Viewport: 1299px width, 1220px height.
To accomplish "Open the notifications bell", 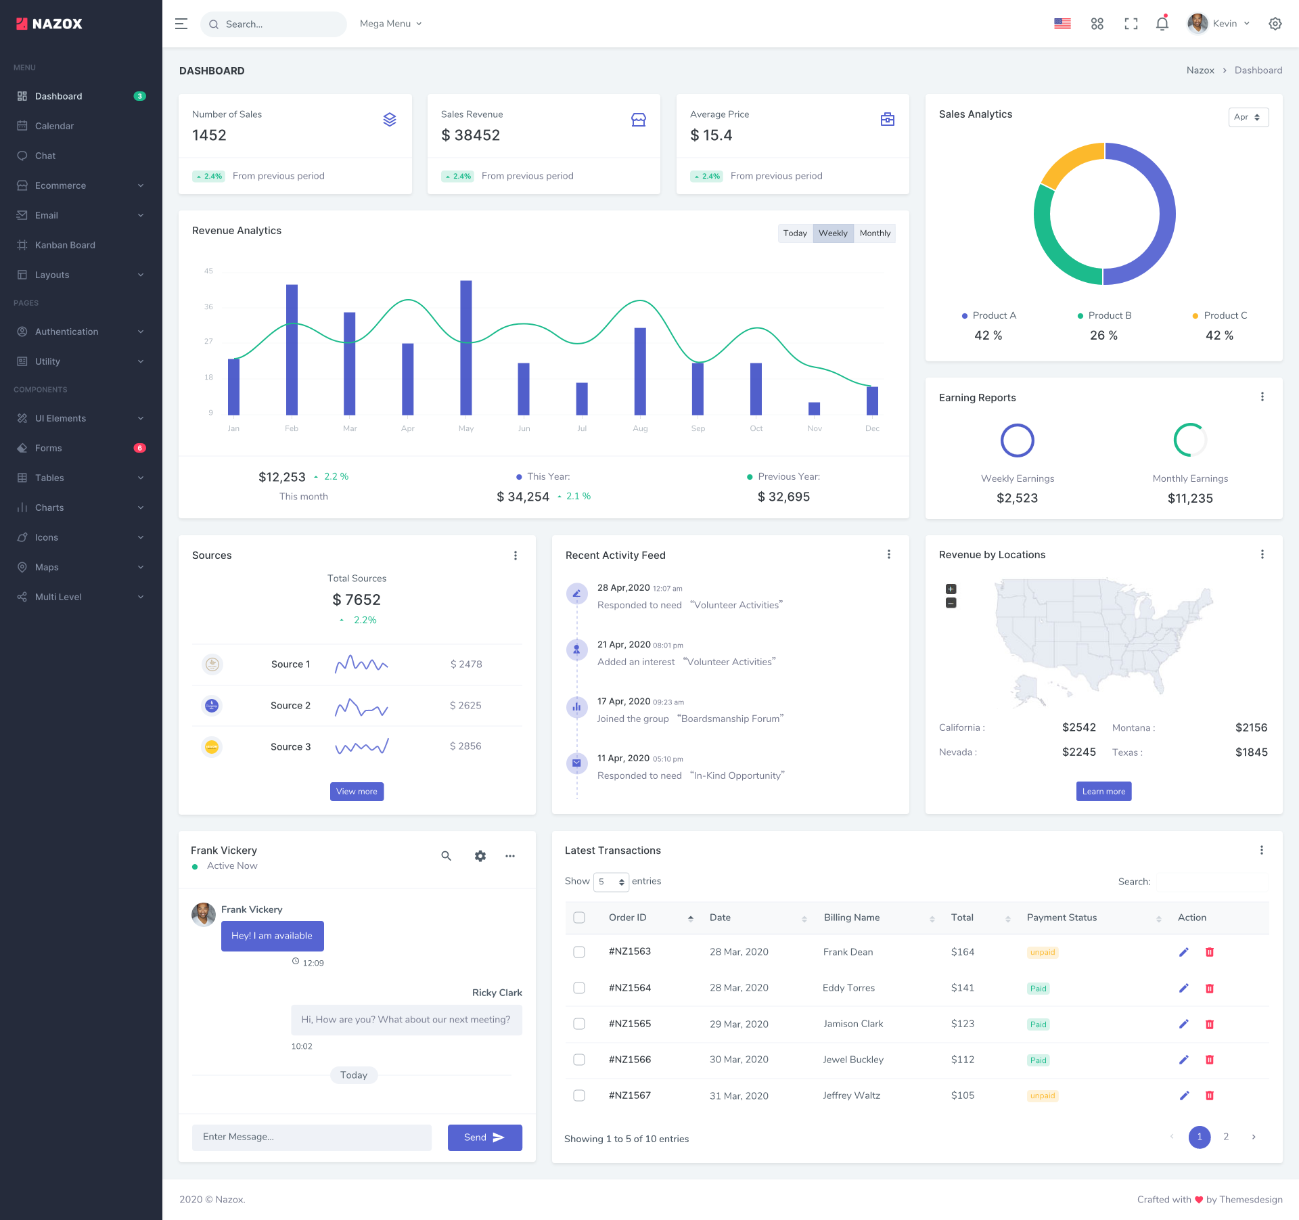I will [x=1162, y=24].
